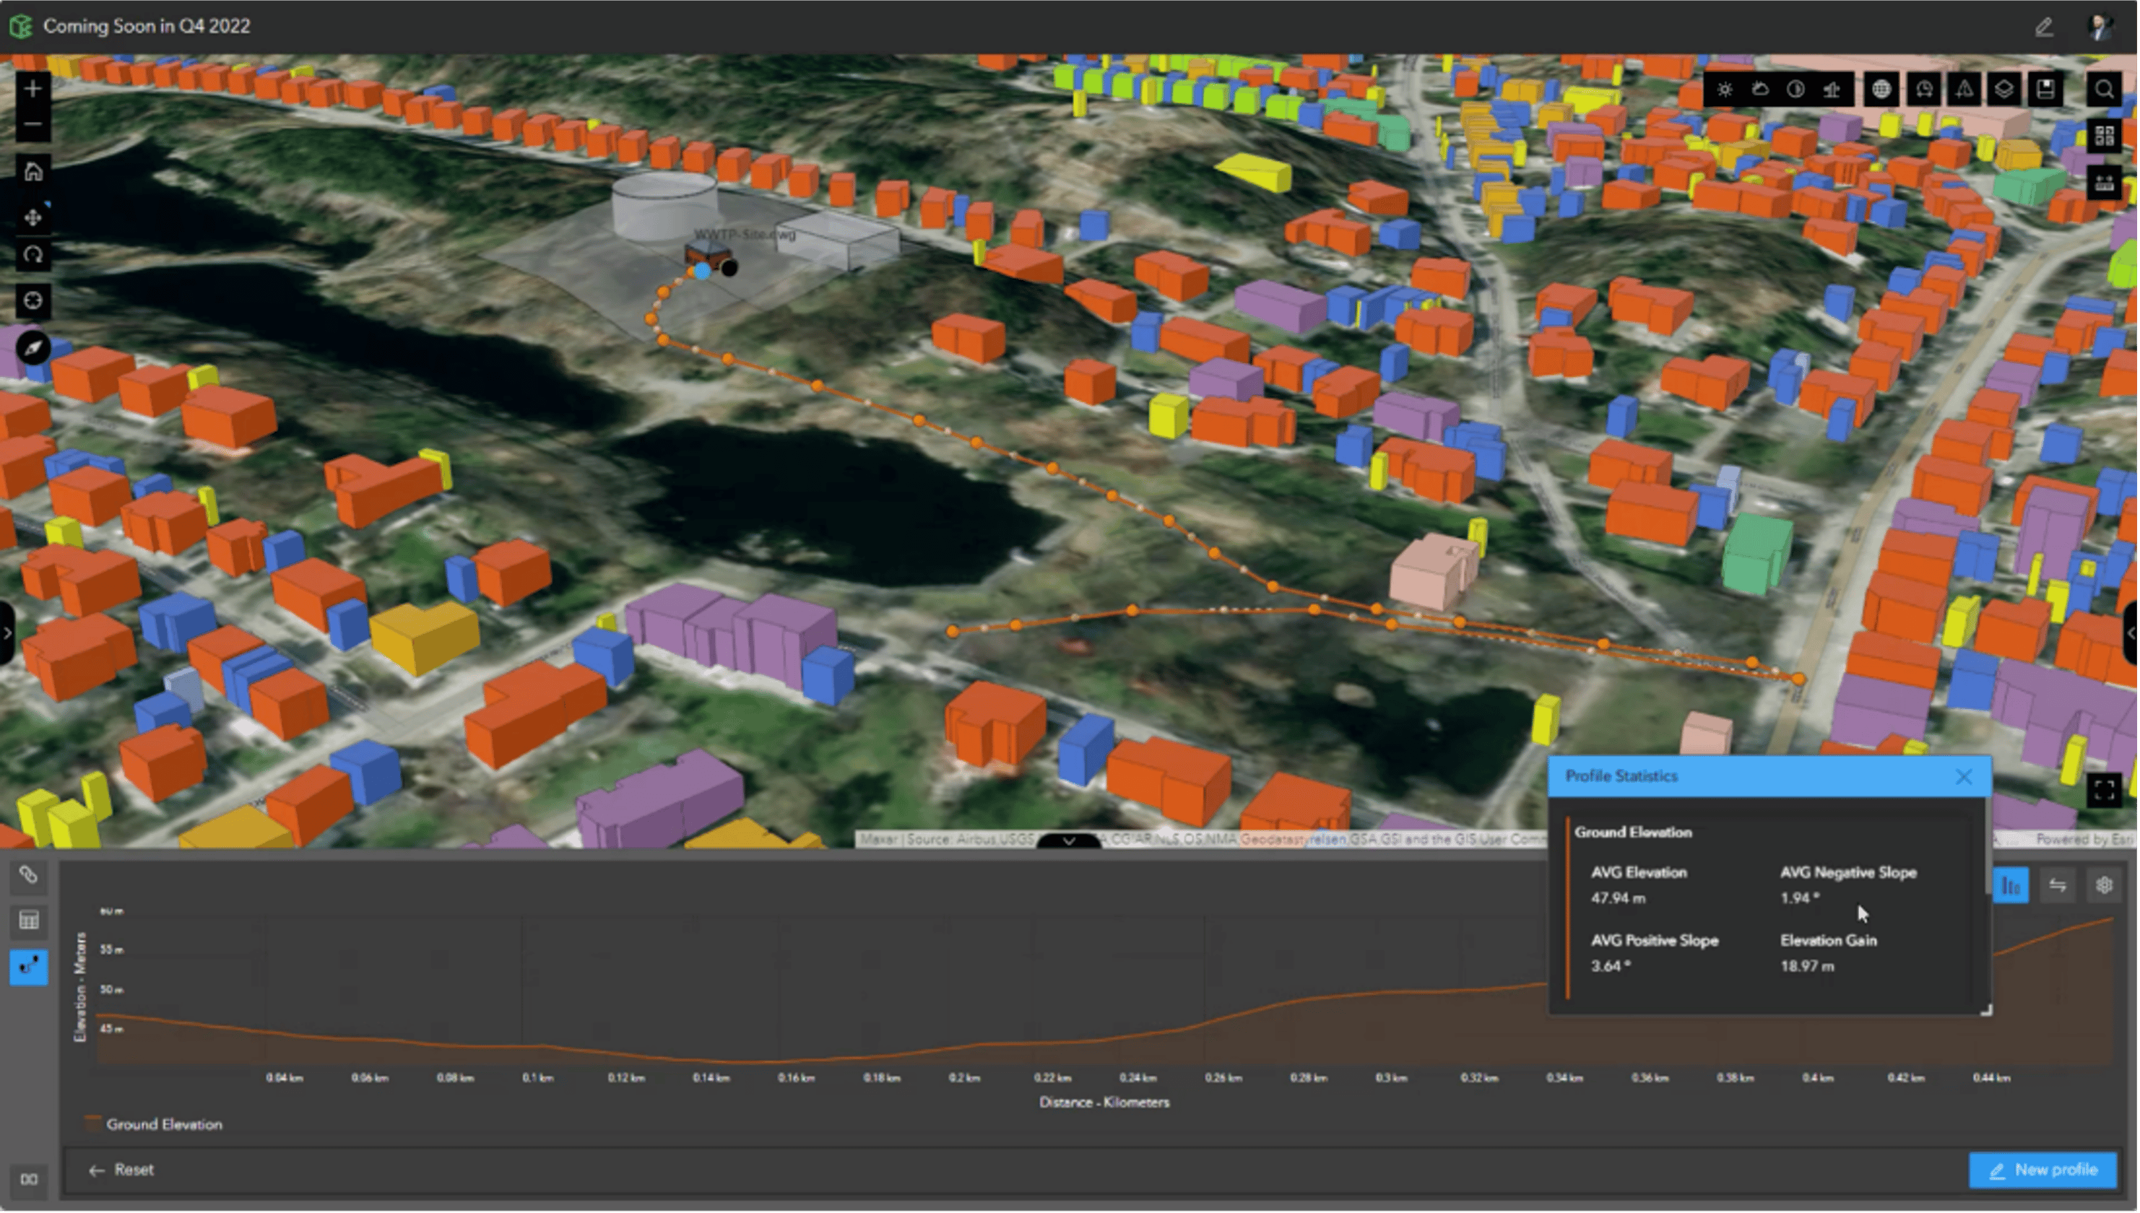Viewport: 2140px width, 1213px height.
Task: Close the Profile Statistics panel
Action: (x=1964, y=776)
